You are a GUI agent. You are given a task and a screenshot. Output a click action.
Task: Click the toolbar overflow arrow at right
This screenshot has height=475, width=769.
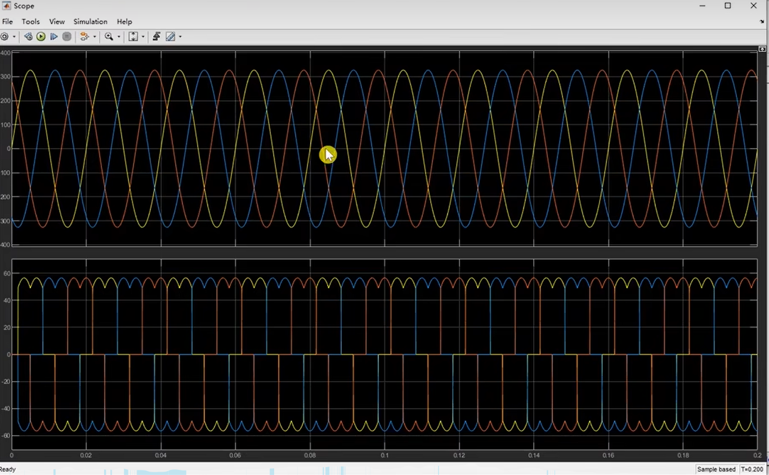coord(762,21)
